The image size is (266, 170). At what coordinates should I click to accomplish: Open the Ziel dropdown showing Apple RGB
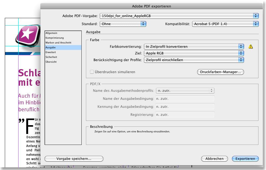tap(194, 53)
